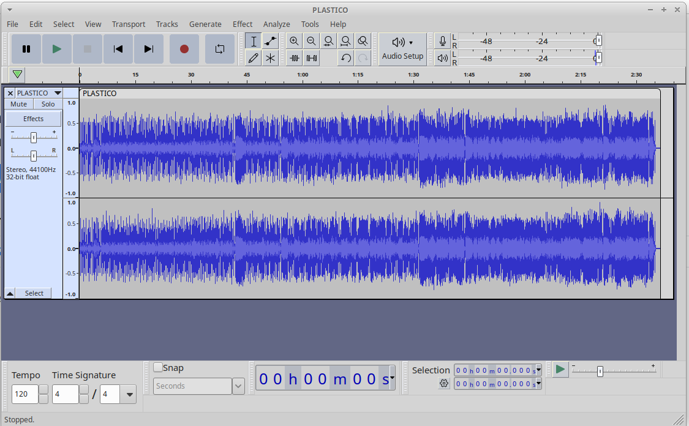
Task: Open the time signature denominator dropdown
Action: 129,394
